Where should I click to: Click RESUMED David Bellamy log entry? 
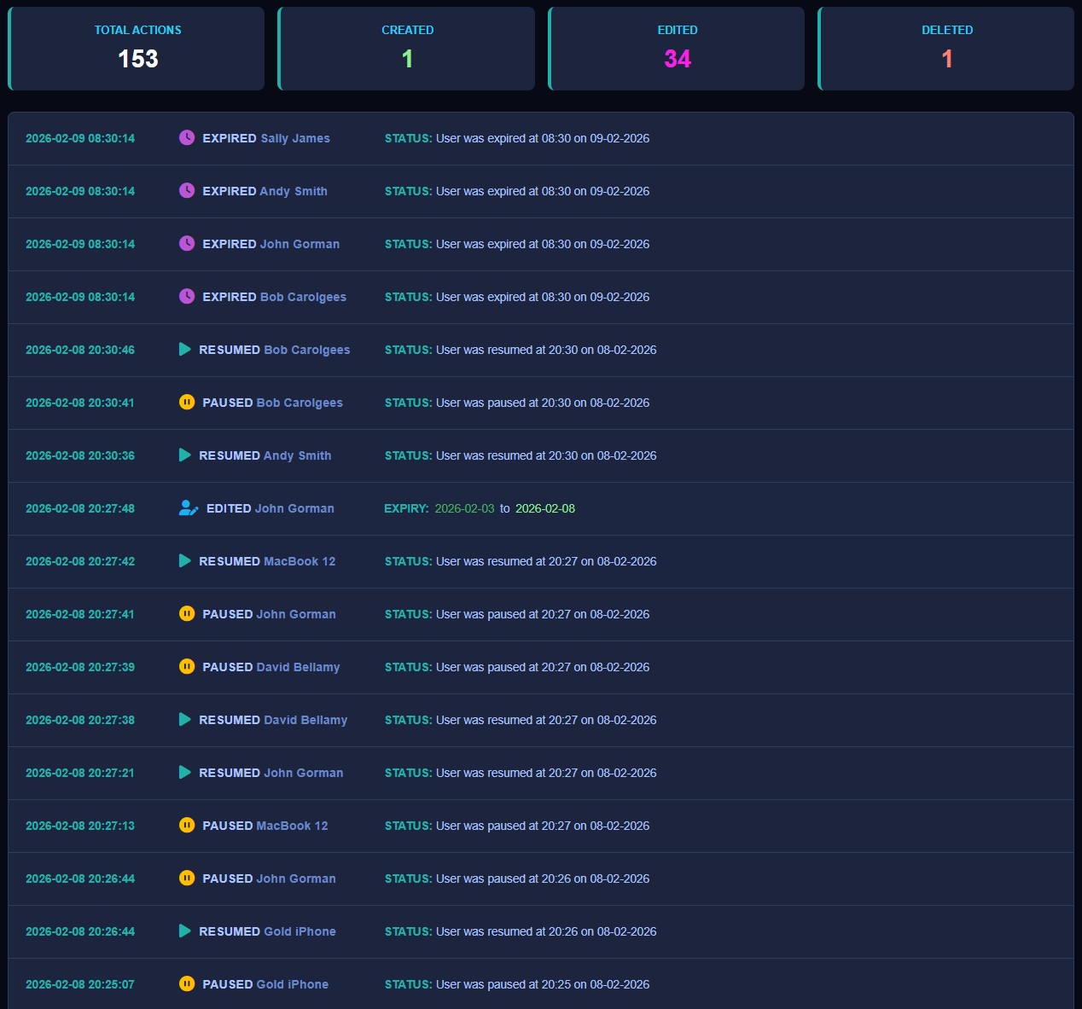tap(273, 720)
